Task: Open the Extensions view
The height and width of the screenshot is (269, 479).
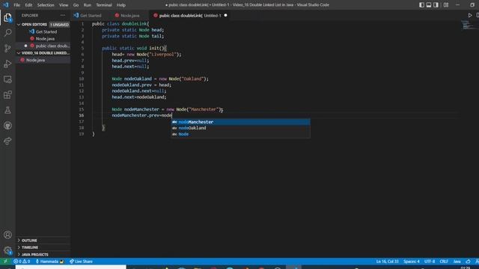Action: (7, 95)
